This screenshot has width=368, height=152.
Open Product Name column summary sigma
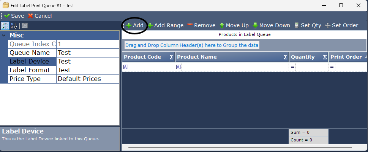click(285, 57)
